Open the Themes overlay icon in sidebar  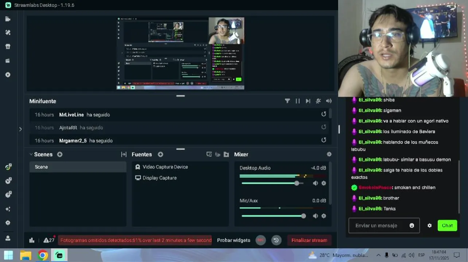pos(8,32)
